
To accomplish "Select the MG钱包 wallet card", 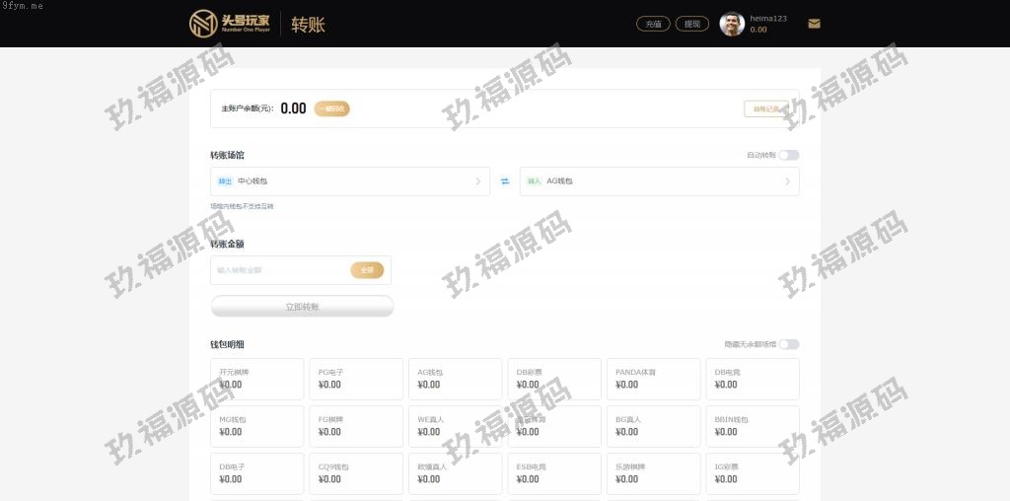I will point(256,426).
